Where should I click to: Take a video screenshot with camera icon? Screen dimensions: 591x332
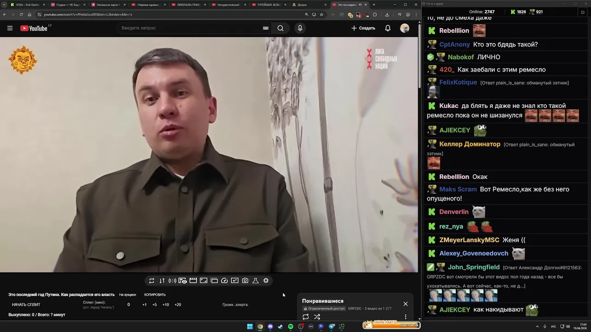[245, 280]
